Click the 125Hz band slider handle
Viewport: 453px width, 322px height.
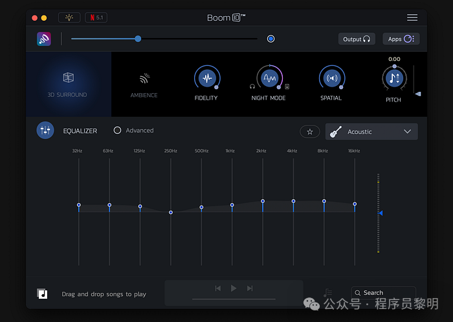click(140, 206)
